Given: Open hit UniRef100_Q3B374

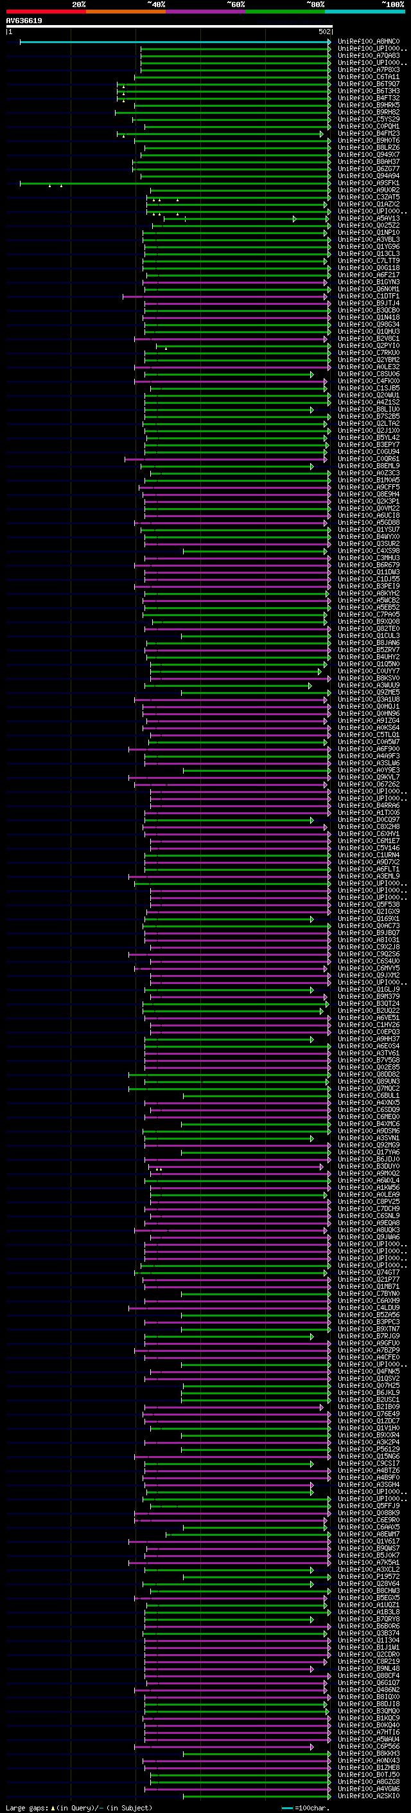Looking at the screenshot, I should click(x=368, y=1633).
